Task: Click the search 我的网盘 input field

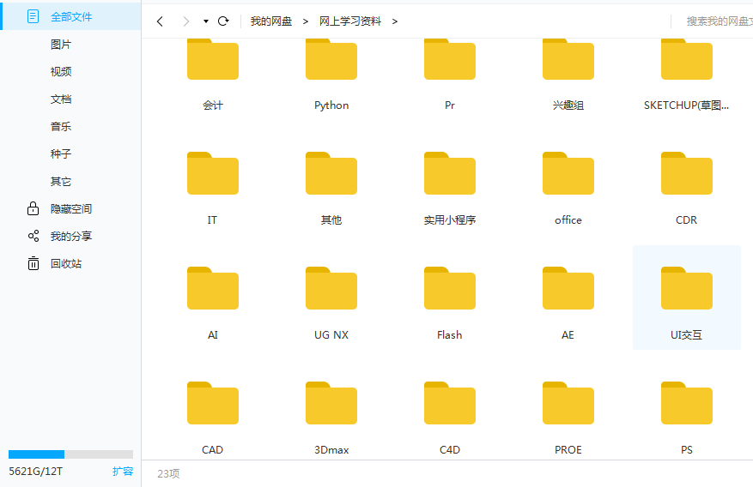Action: (716, 21)
